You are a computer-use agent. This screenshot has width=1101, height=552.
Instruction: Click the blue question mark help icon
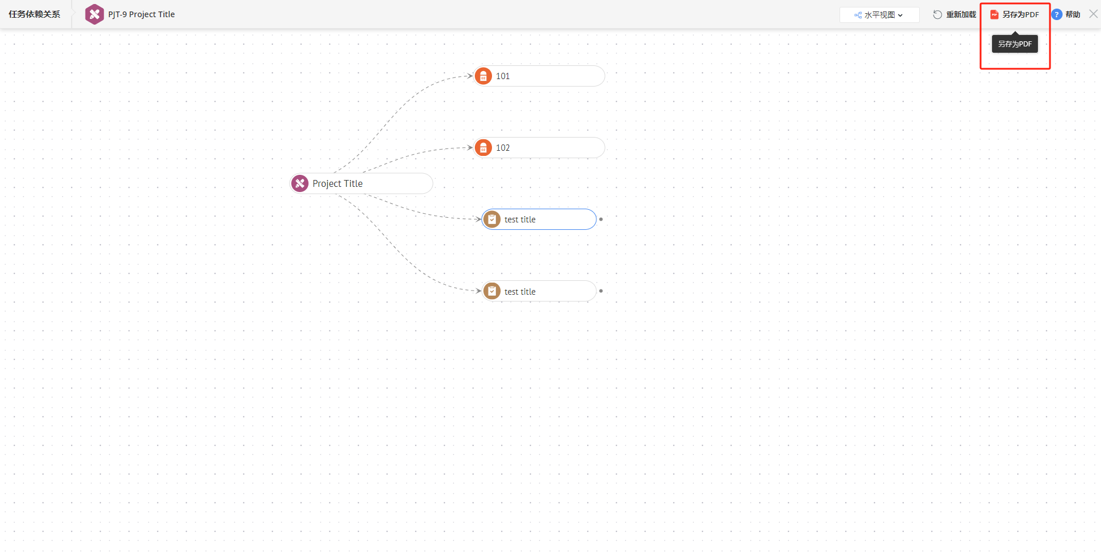coord(1057,14)
